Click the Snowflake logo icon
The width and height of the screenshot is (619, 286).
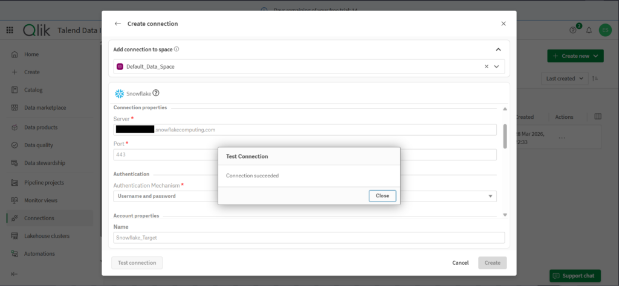[x=119, y=94]
